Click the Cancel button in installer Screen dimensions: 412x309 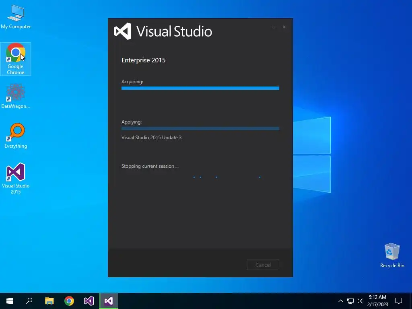[263, 265]
